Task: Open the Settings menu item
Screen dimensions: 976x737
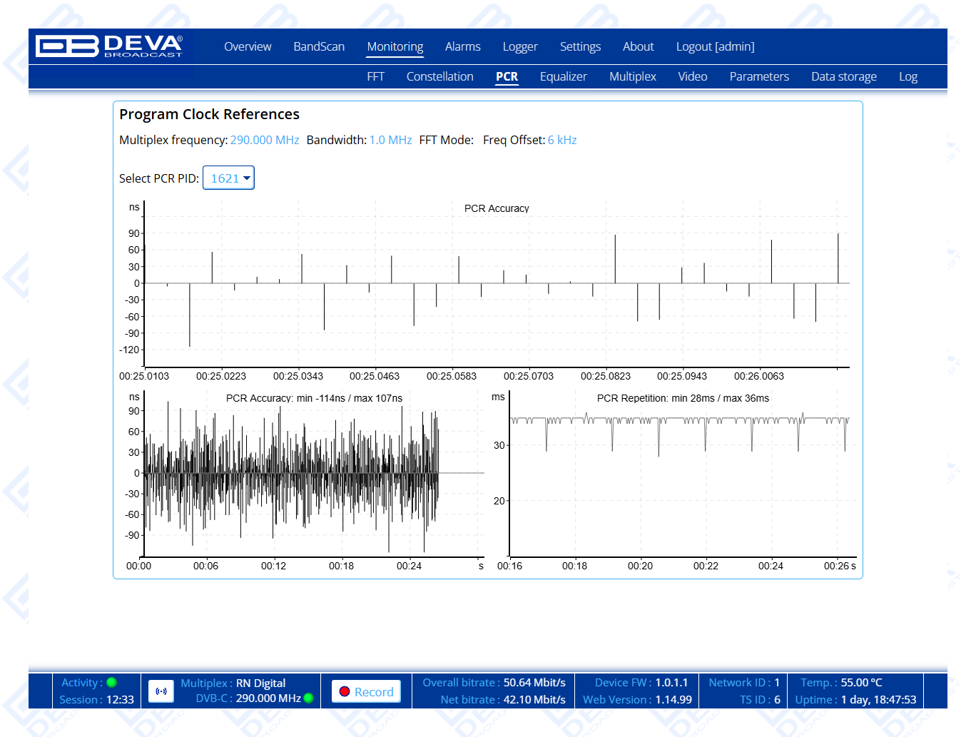Action: tap(580, 47)
